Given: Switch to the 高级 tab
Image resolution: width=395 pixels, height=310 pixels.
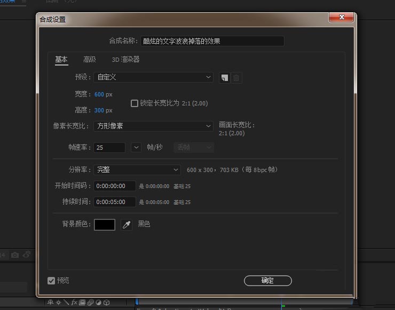Looking at the screenshot, I should (x=90, y=60).
